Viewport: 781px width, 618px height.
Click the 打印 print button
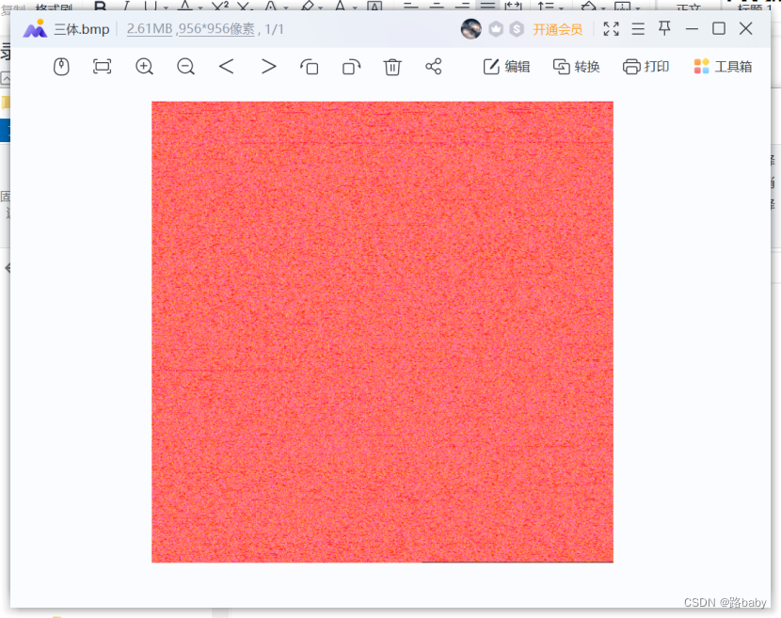[x=646, y=66]
